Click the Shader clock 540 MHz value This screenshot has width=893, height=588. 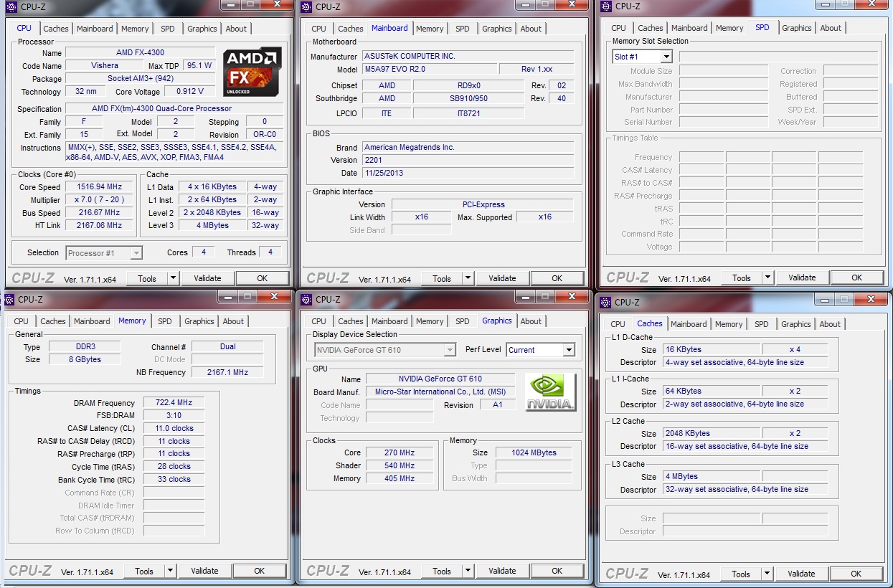tap(400, 465)
